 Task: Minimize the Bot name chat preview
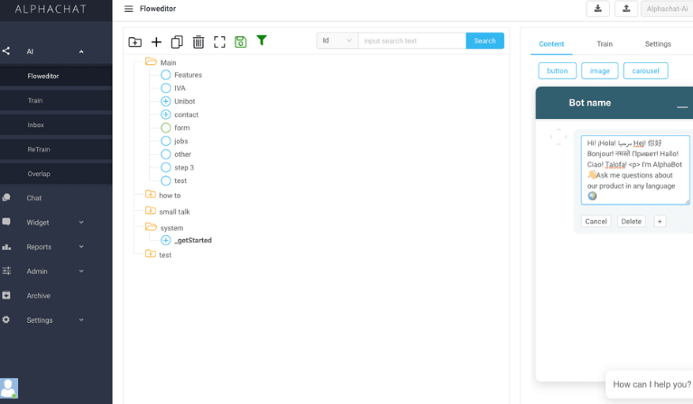pyautogui.click(x=682, y=106)
